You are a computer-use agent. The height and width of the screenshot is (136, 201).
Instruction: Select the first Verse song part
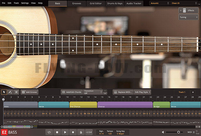click(54, 105)
